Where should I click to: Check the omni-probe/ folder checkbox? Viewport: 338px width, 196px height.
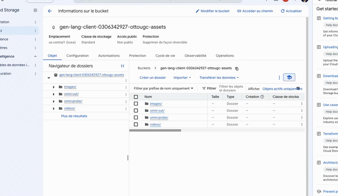(x=136, y=117)
